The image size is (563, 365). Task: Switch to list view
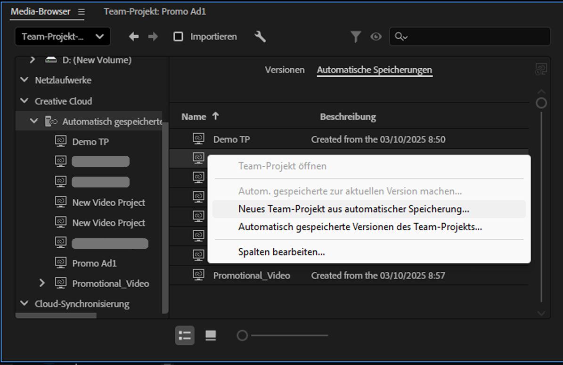click(x=185, y=336)
